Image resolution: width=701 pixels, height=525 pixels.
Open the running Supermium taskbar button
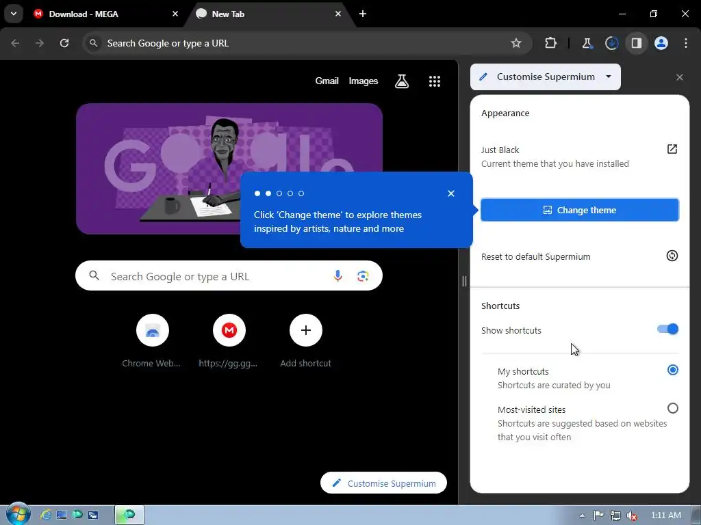pyautogui.click(x=129, y=515)
